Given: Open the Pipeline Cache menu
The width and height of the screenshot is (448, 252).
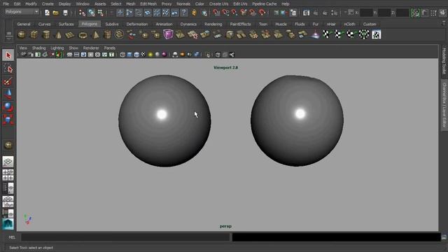Looking at the screenshot, I should tap(265, 4).
